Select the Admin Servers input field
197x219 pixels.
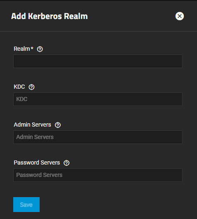tap(98, 137)
